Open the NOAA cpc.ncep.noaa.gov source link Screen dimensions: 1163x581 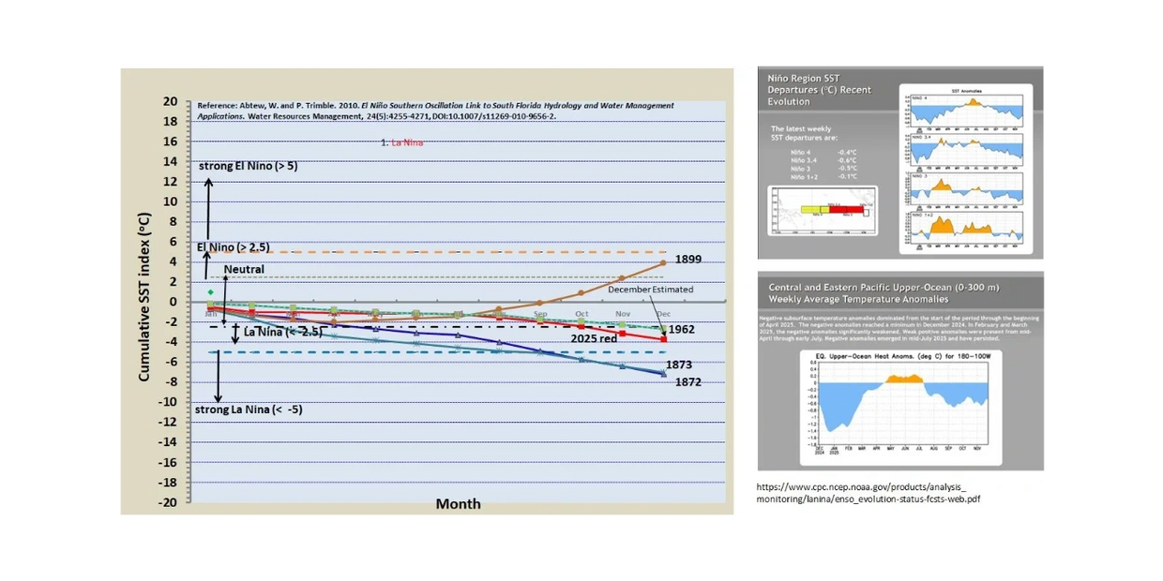coord(868,493)
